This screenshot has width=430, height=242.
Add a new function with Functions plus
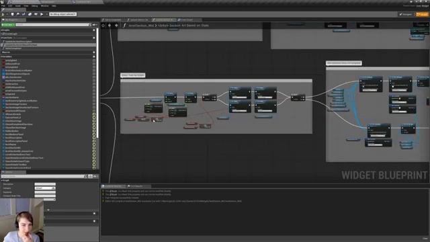(x=94, y=38)
